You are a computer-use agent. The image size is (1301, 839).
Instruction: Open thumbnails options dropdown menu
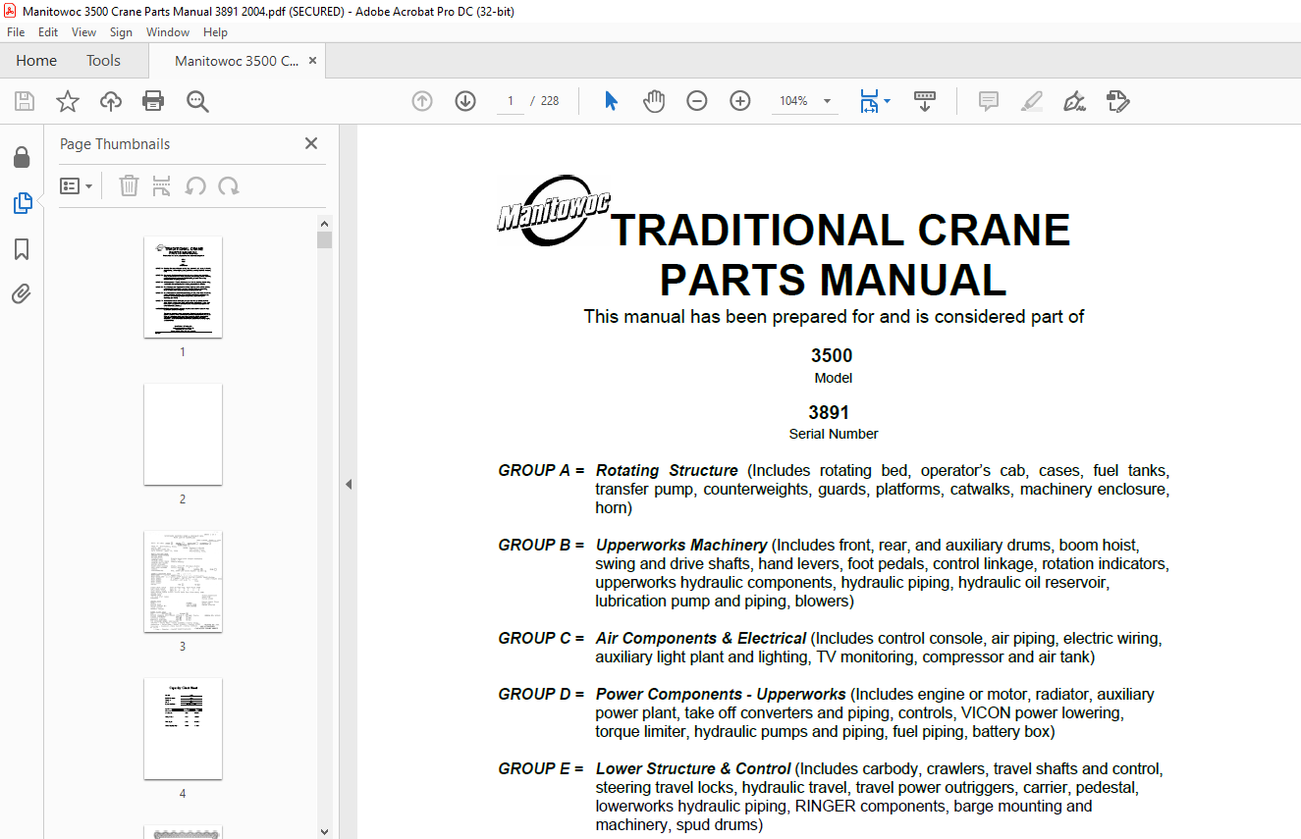point(77,185)
